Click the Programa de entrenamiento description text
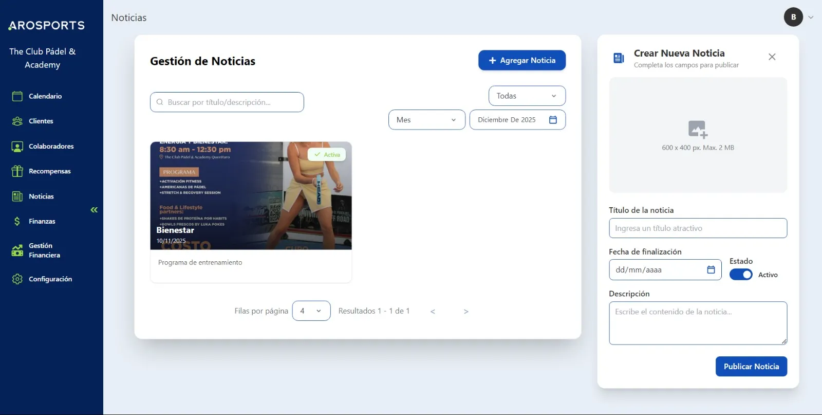 200,262
